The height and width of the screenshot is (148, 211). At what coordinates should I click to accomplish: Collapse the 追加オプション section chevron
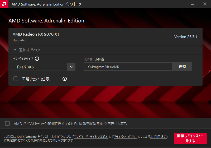15,50
